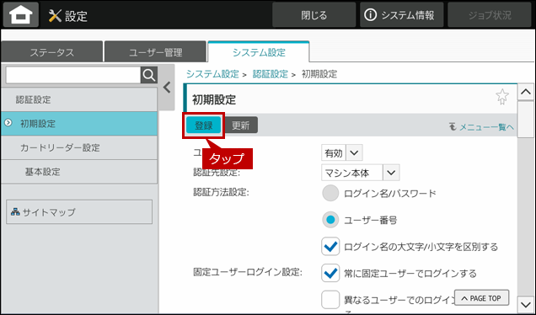
Task: Select the ログイン名/パスワード radio button
Action: (x=330, y=194)
